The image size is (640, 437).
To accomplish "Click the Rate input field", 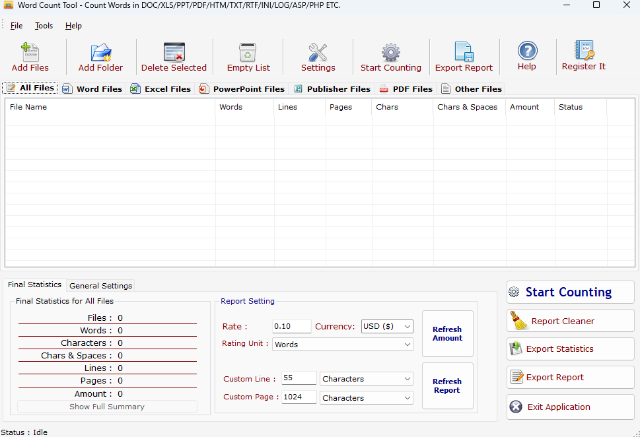I will 291,326.
